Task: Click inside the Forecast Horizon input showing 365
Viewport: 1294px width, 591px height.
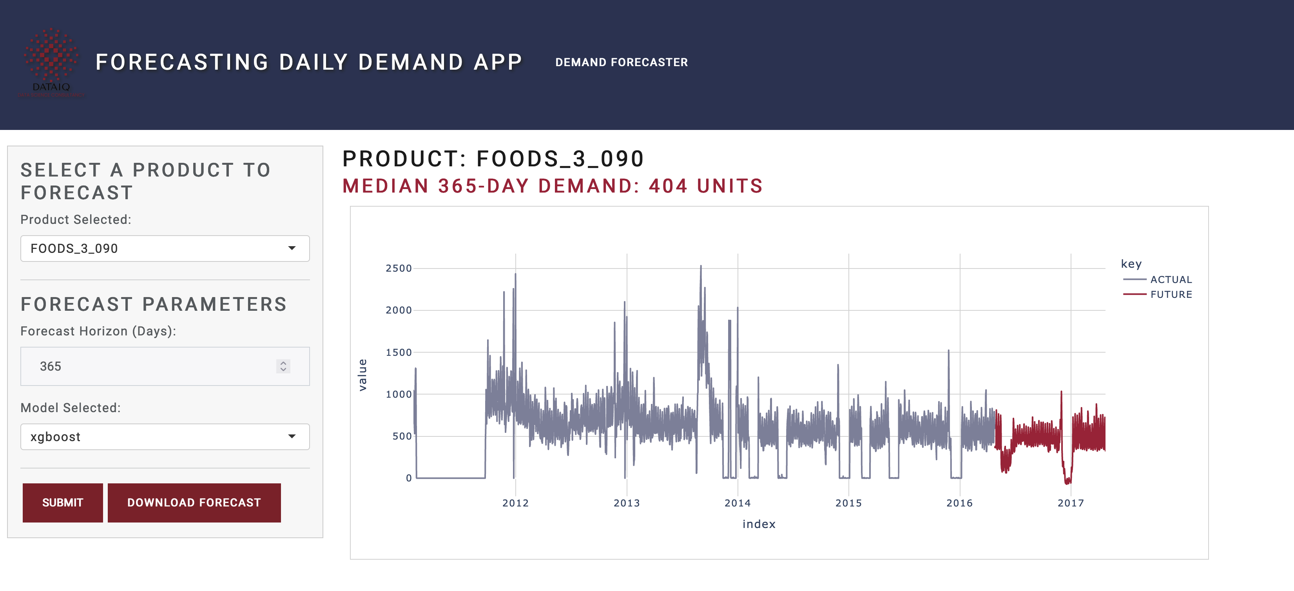Action: tap(125, 366)
